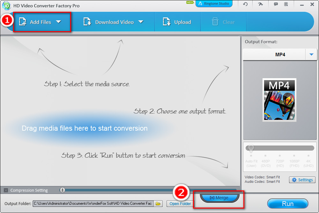Click the Run button
This screenshot has width=319, height=213.
point(288,204)
